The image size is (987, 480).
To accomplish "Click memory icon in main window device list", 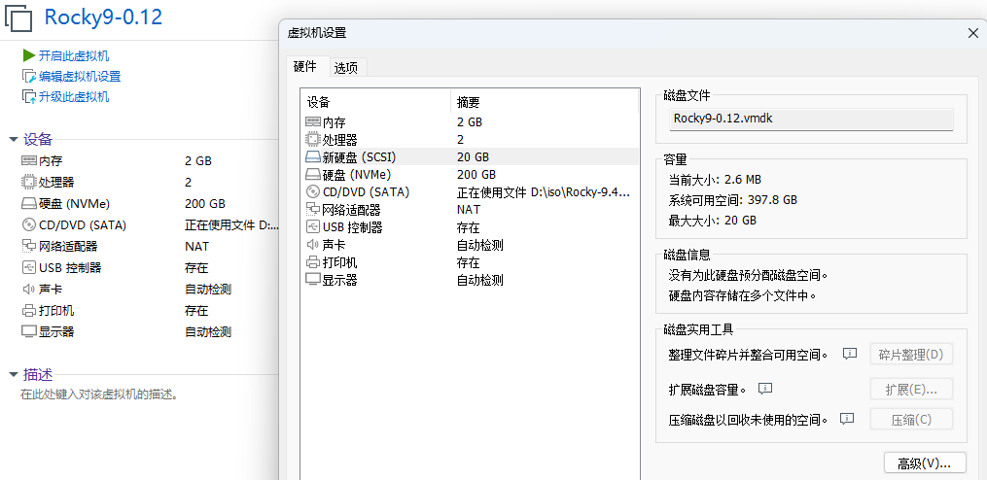I will point(29,160).
